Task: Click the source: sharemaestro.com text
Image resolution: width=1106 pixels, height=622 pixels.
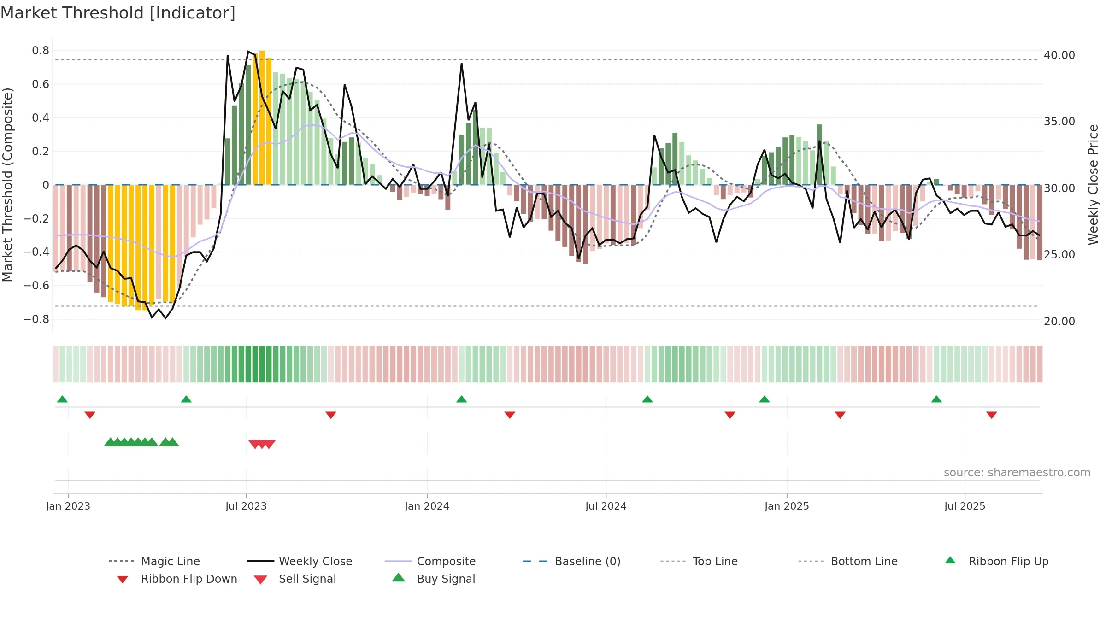Action: 1017,473
